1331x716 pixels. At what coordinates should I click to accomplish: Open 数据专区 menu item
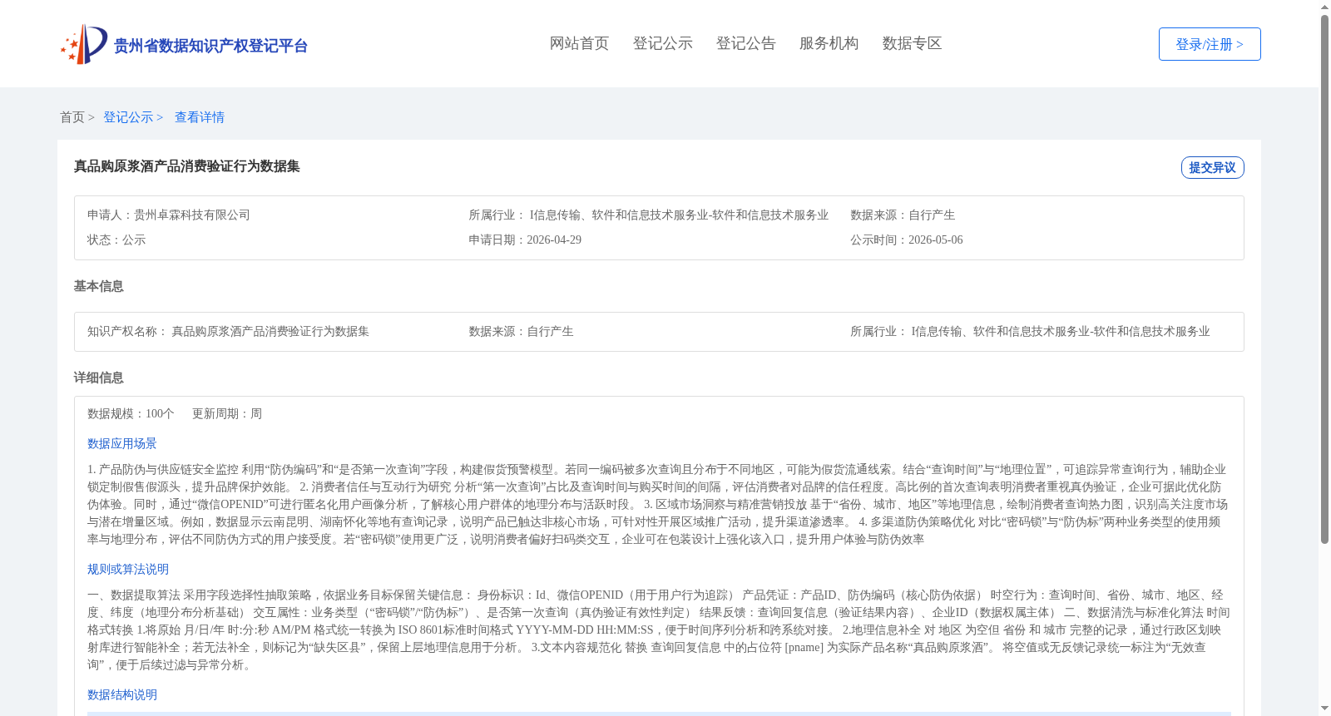[x=912, y=43]
